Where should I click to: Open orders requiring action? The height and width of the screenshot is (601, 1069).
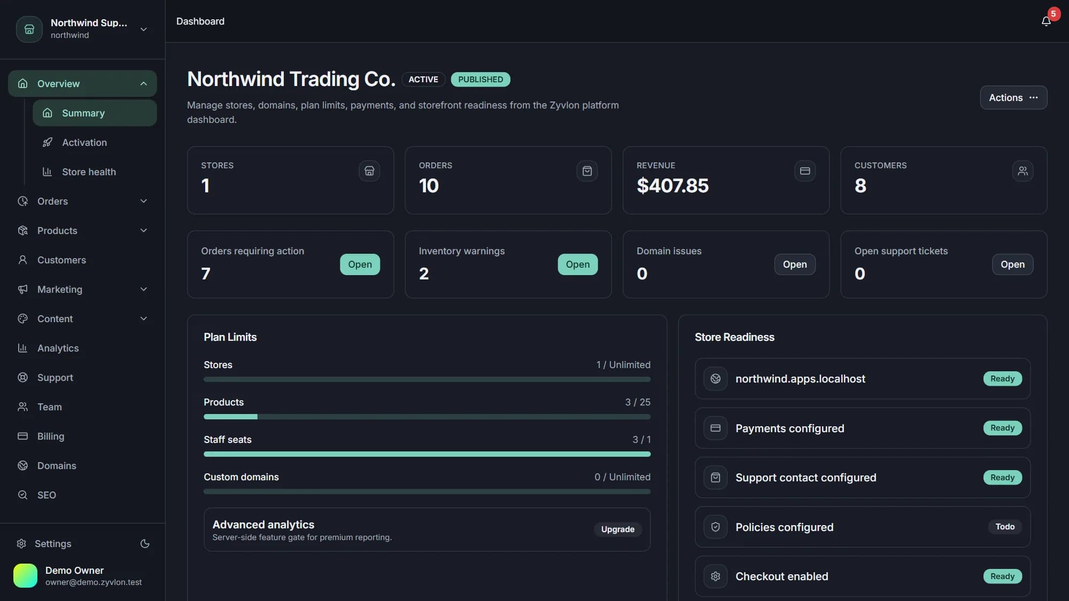360,264
